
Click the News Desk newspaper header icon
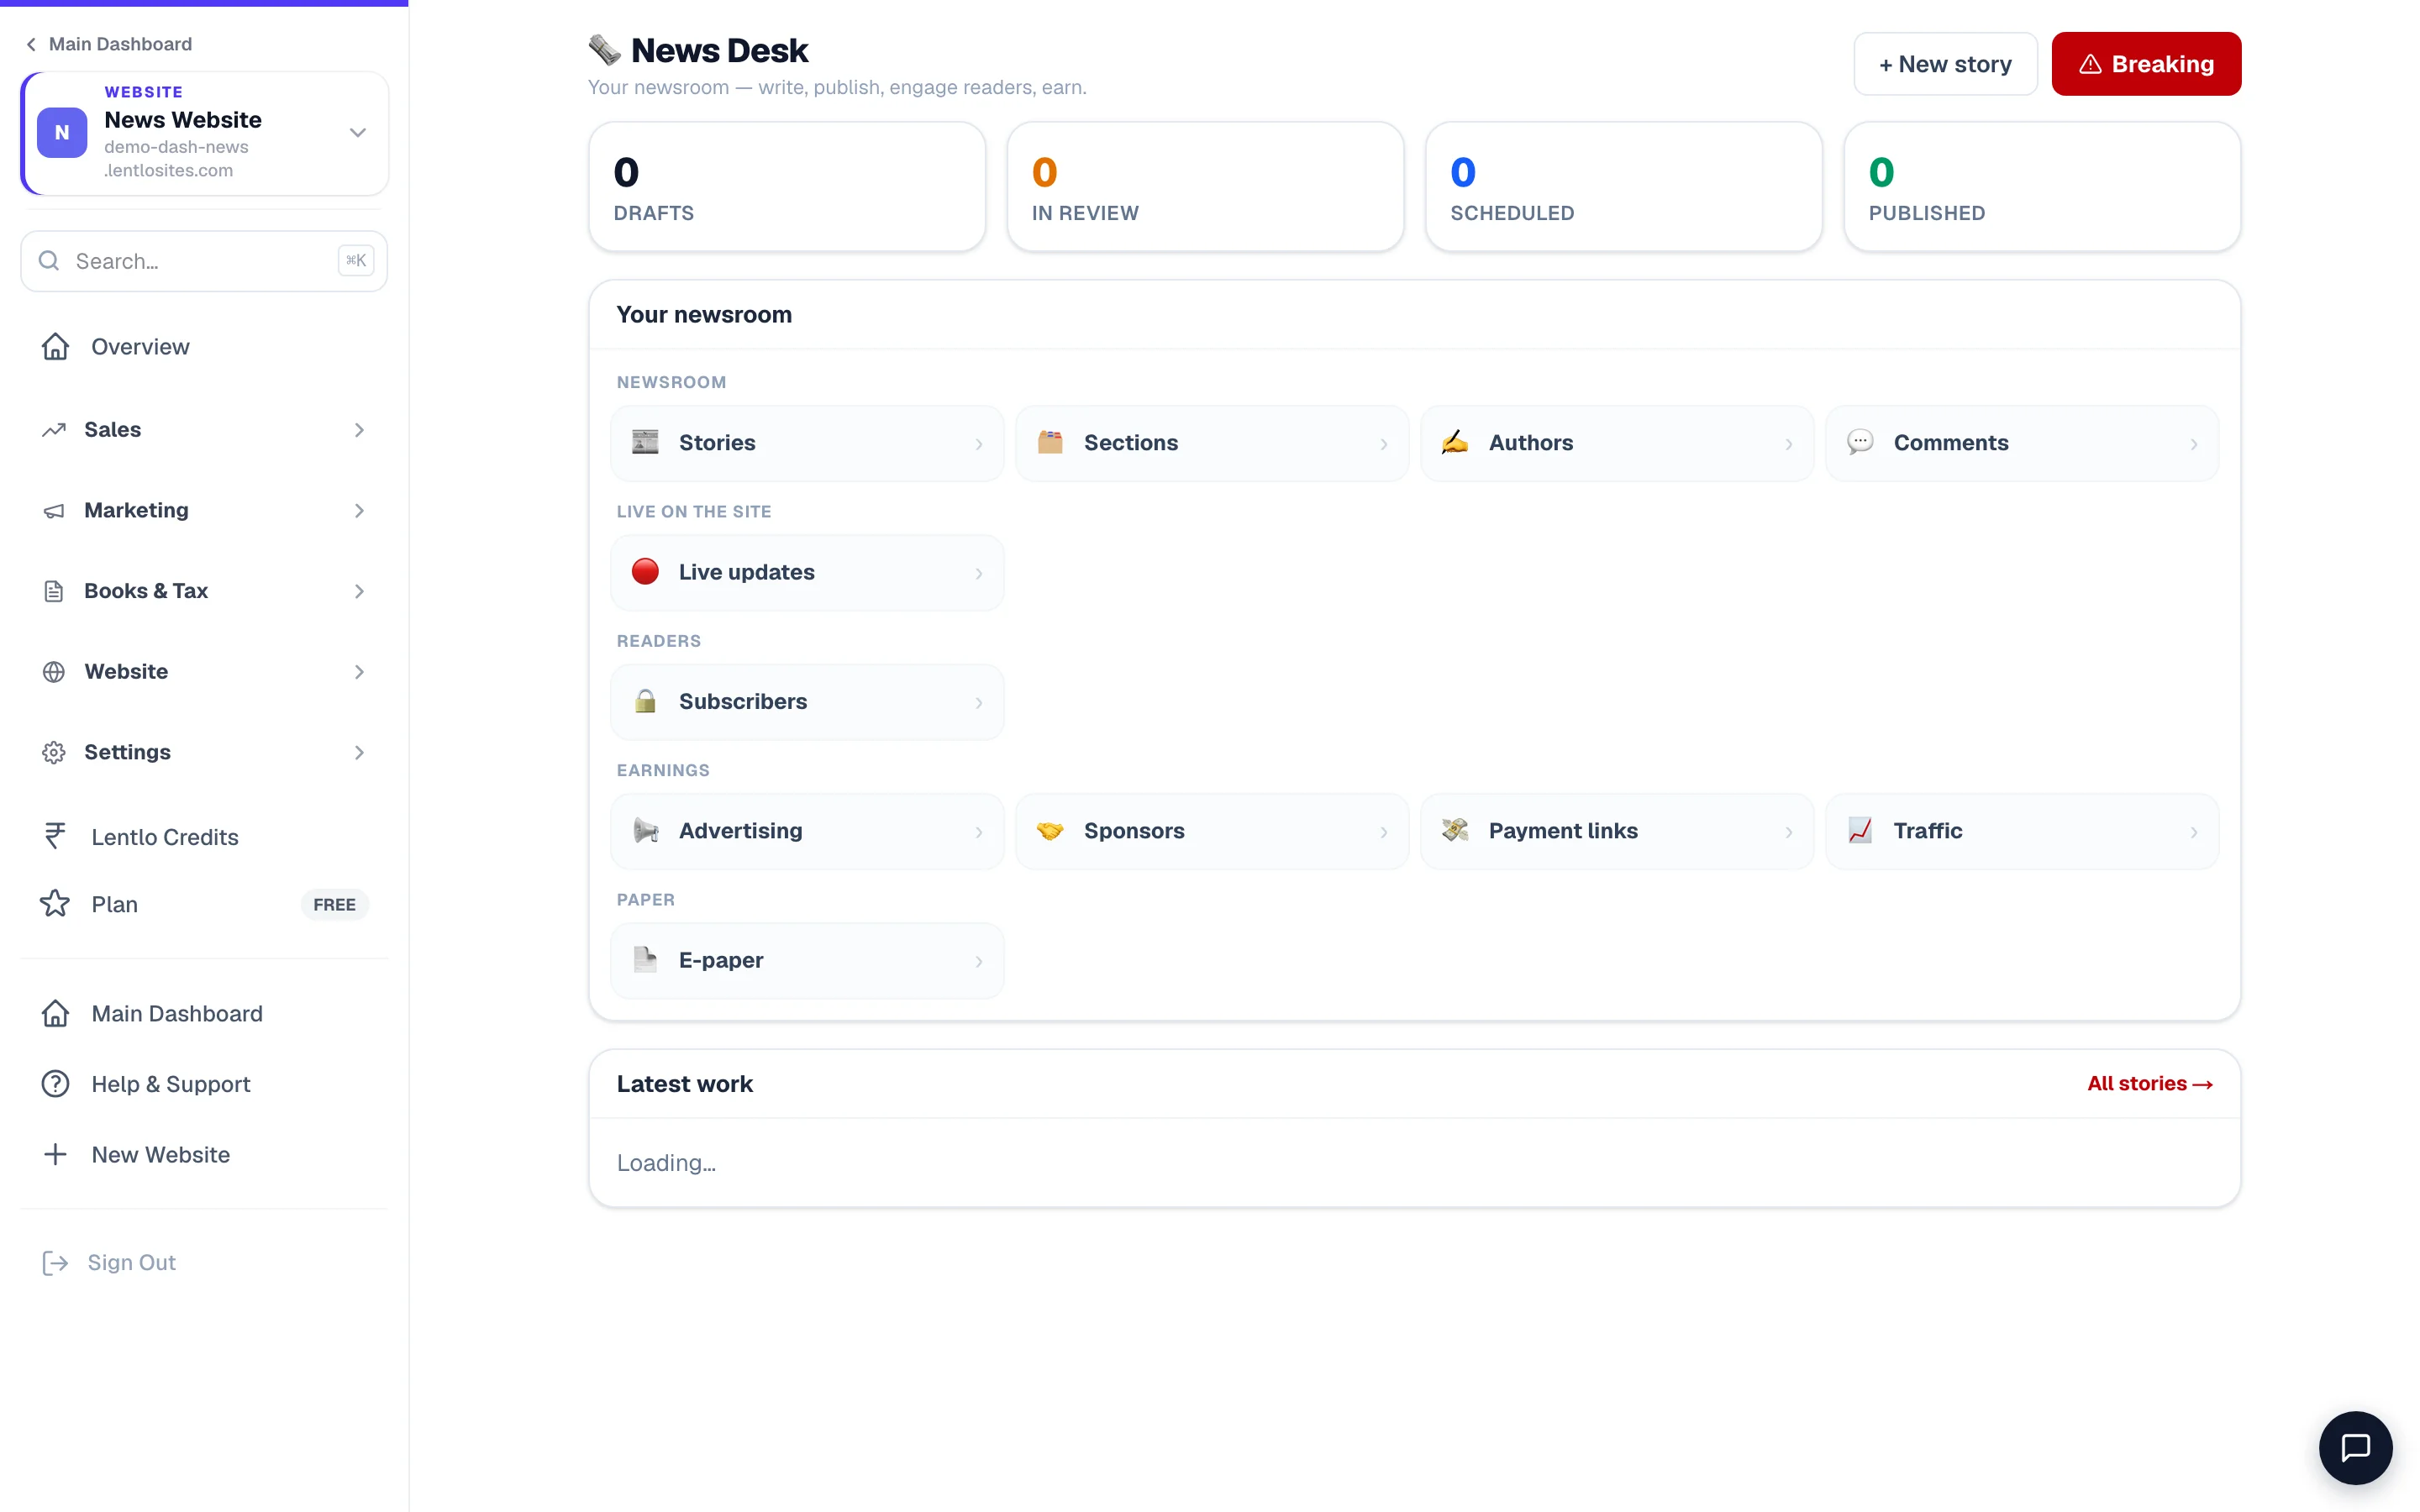tap(604, 50)
